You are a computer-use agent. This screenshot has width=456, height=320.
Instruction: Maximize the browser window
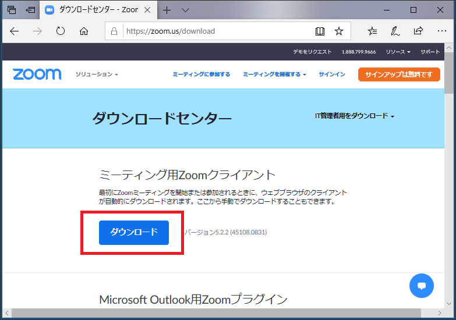(413, 10)
